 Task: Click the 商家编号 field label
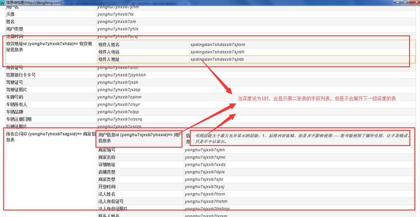(107, 150)
